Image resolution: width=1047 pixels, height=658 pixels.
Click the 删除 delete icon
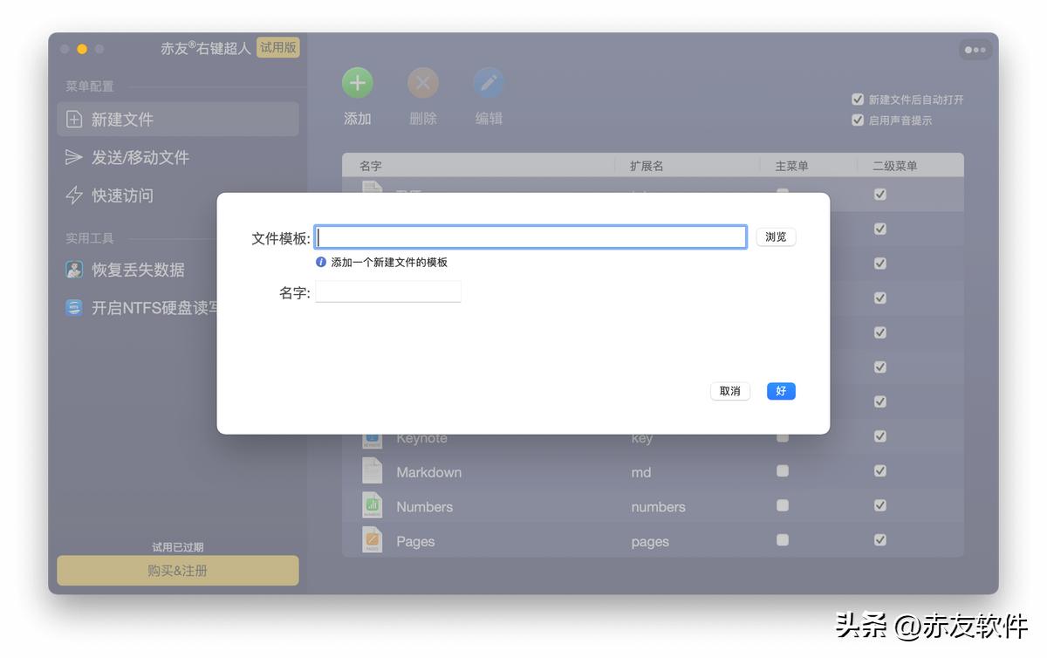(x=423, y=83)
